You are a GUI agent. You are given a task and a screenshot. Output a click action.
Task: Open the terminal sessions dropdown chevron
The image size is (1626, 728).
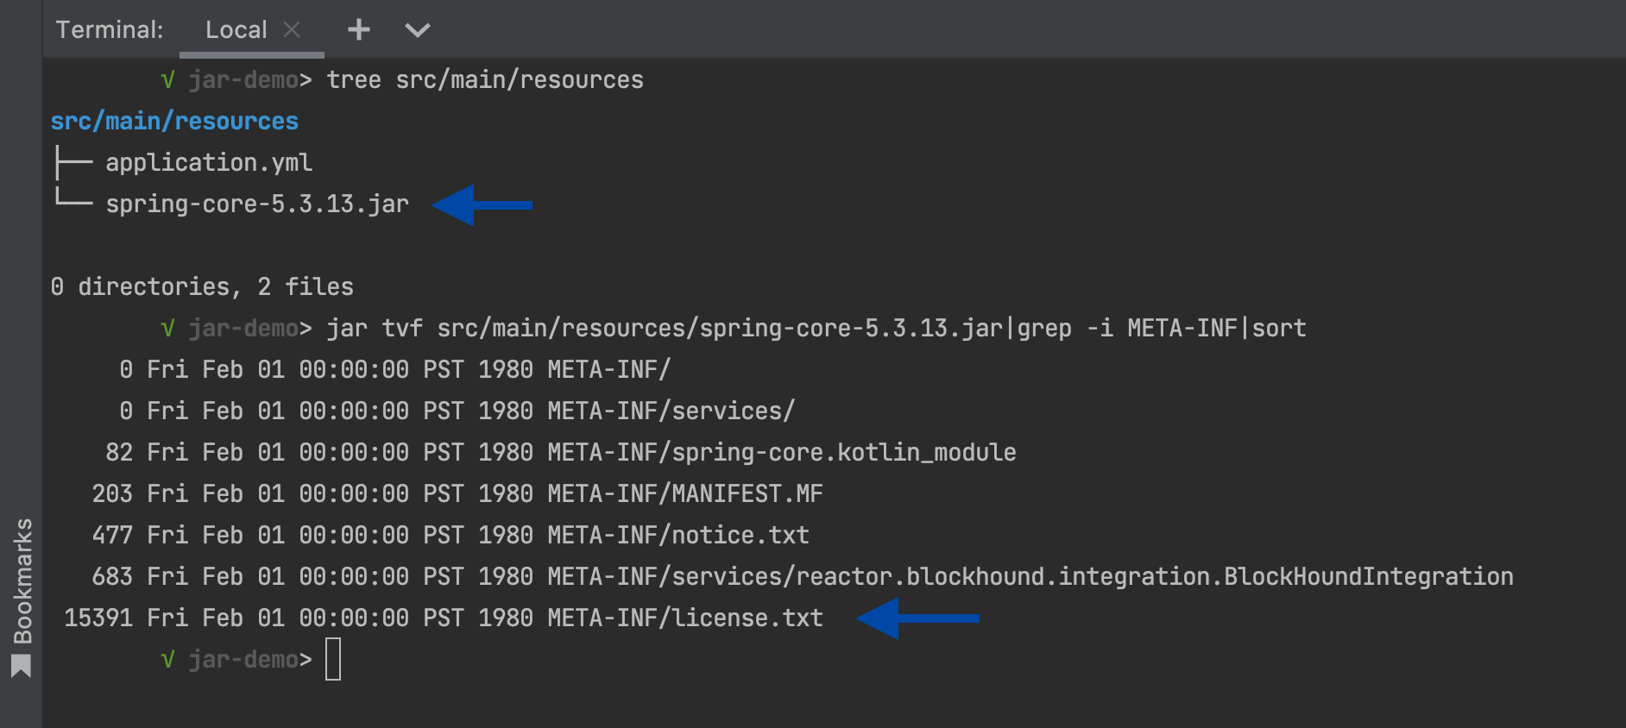(418, 30)
